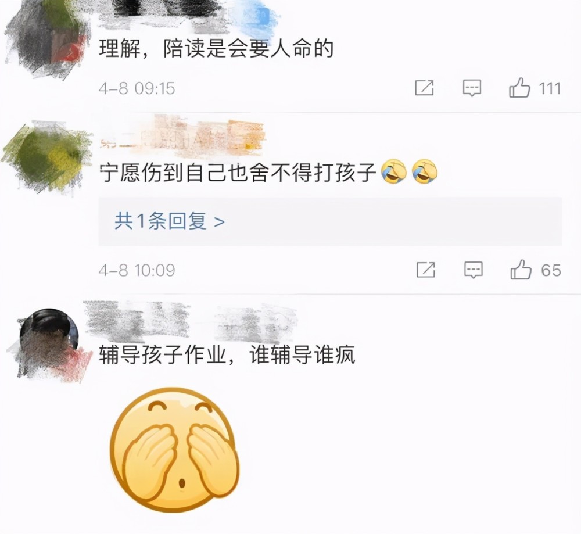Viewport: 581px width, 534px height.
Task: Tap first crying-laughing emoji
Action: point(394,171)
